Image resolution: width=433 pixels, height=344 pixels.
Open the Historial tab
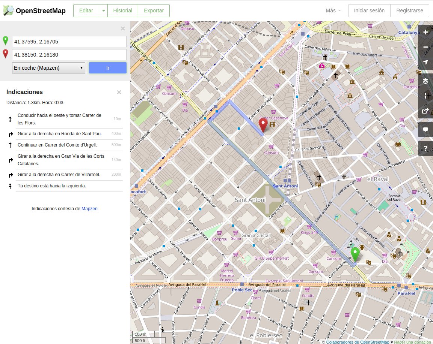(x=122, y=11)
